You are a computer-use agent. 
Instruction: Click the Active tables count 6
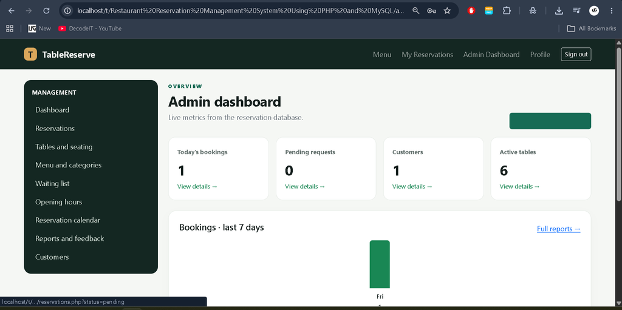click(x=504, y=170)
